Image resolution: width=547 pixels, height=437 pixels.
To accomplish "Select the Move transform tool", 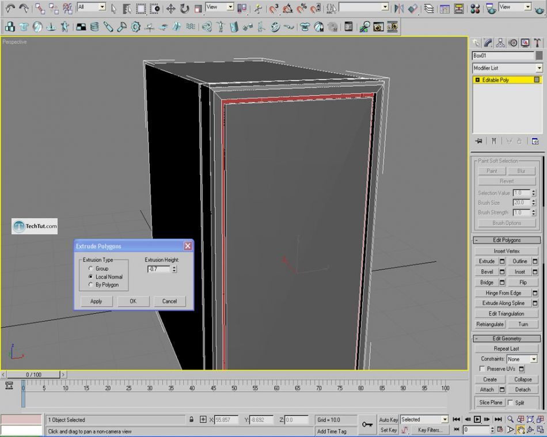I will click(x=171, y=8).
